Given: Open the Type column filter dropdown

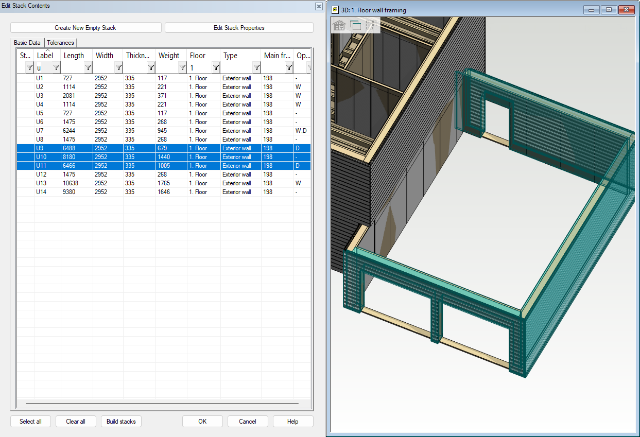Looking at the screenshot, I should (256, 67).
